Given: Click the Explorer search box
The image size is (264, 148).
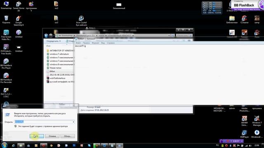Looking at the screenshot, I should pos(184,36).
